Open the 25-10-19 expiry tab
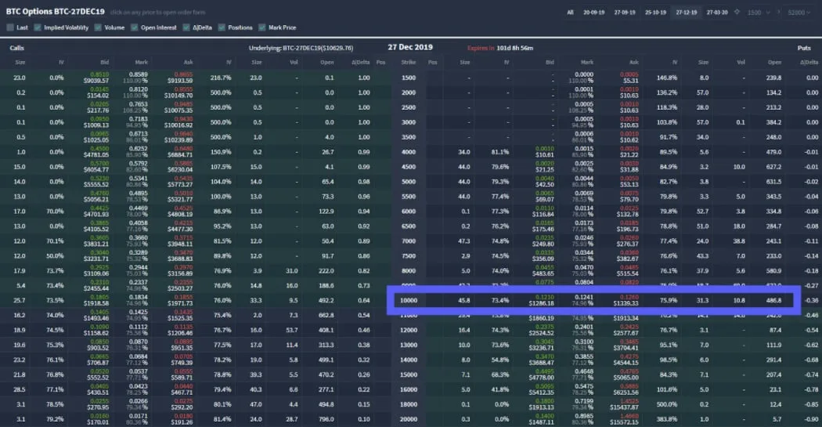Image resolution: width=822 pixels, height=427 pixels. 656,12
